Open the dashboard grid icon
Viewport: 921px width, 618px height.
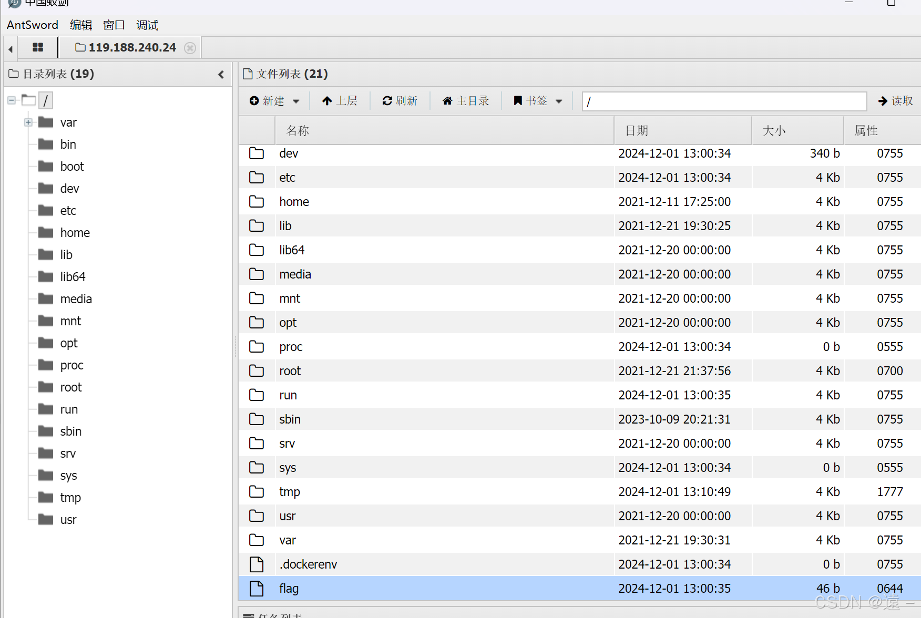[x=37, y=47]
